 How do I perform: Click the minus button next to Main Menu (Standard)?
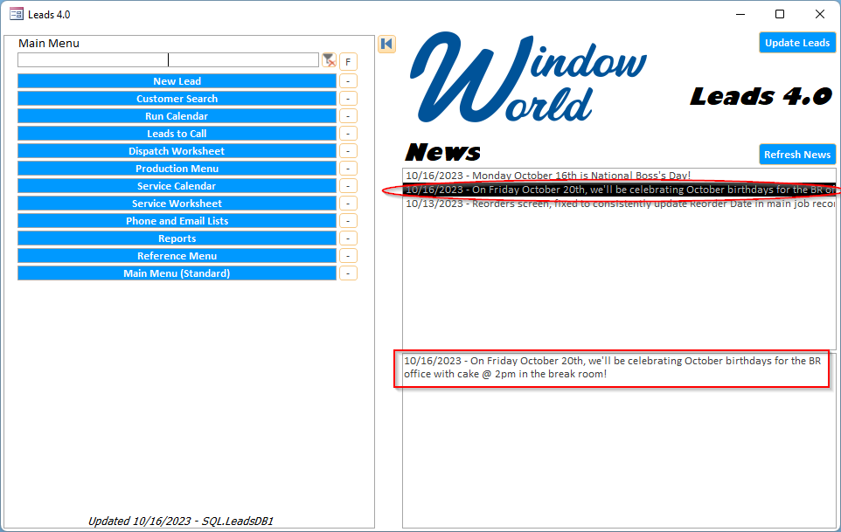[x=348, y=273]
